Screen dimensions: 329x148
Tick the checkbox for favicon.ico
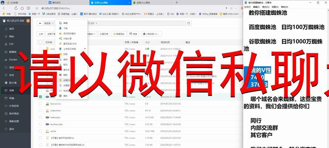pos(40,104)
